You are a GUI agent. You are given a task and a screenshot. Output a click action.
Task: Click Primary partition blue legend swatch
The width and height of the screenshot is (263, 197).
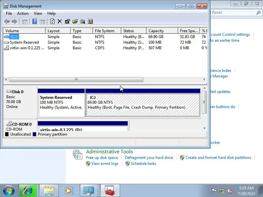click(x=35, y=134)
